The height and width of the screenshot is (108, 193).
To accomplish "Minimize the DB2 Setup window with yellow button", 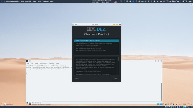I will [x=114, y=25].
